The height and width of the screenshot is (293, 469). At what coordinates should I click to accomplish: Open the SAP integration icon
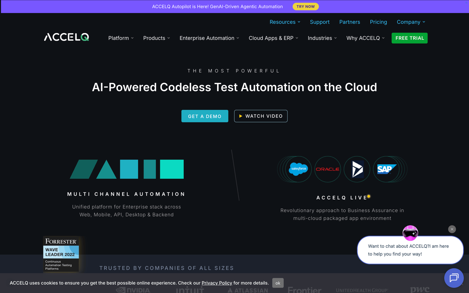point(388,169)
